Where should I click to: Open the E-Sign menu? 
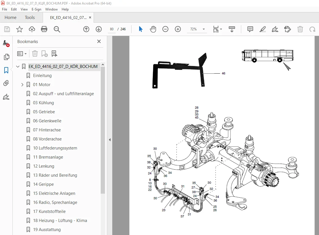tap(36, 9)
